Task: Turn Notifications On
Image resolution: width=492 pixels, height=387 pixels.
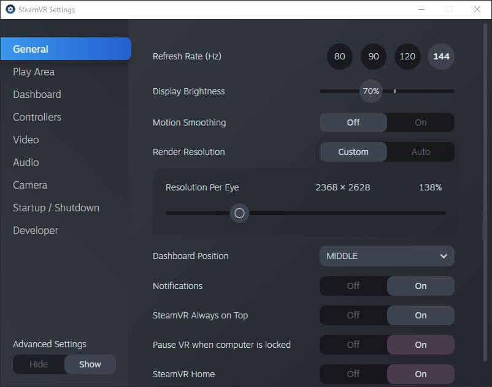Action: [420, 286]
